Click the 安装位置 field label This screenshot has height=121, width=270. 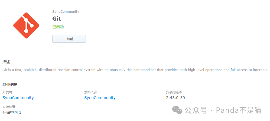pos(9,107)
